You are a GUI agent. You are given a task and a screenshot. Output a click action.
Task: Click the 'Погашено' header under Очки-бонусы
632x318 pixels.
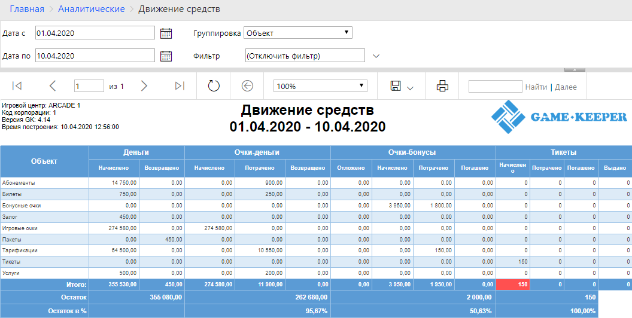point(475,168)
